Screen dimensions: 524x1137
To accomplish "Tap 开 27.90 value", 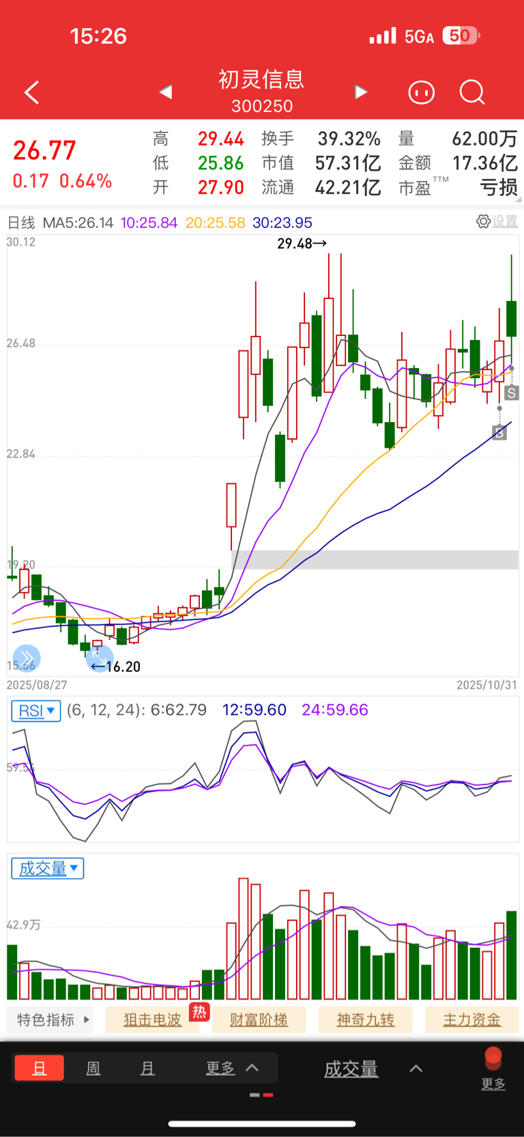I will 221,187.
